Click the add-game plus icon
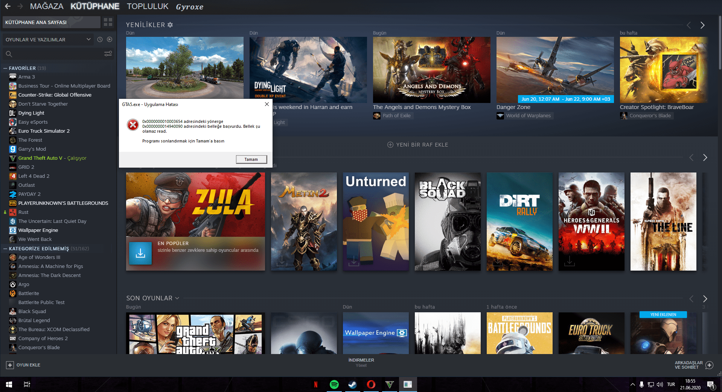 point(10,365)
